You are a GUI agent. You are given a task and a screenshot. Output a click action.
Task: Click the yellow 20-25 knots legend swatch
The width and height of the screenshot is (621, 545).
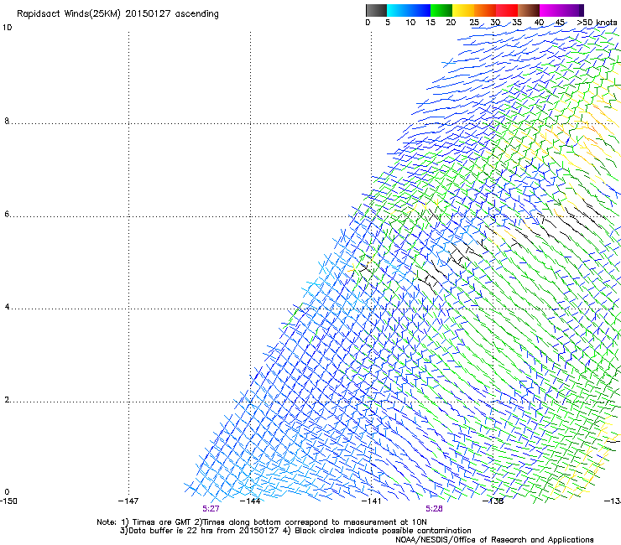click(x=463, y=10)
